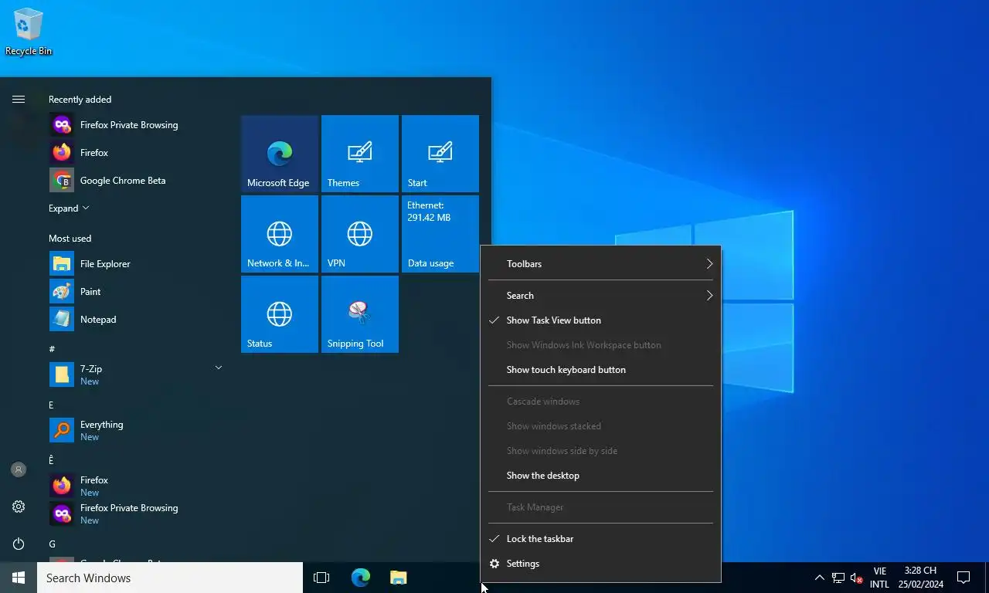Launch Firefox under Recently added
The width and height of the screenshot is (989, 593).
[x=137, y=153]
